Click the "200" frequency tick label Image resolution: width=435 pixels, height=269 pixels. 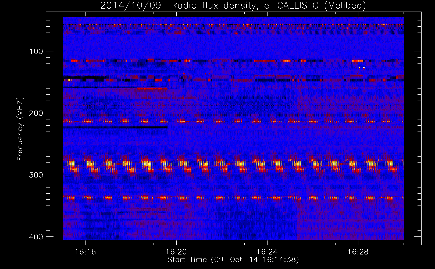36,113
